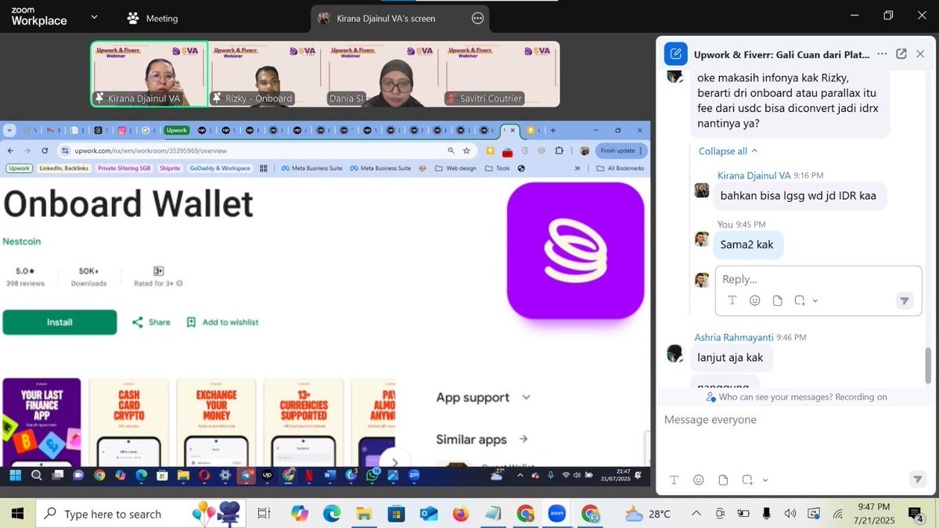
Task: Expand the App support section
Action: (483, 397)
